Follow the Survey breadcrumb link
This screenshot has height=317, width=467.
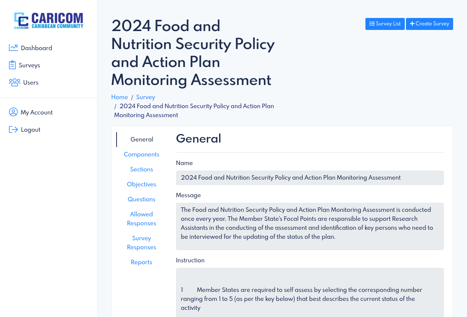145,97
